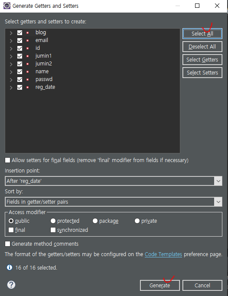Uncheck the jumin2 field checkbox
228x296 pixels.
pyautogui.click(x=20, y=64)
